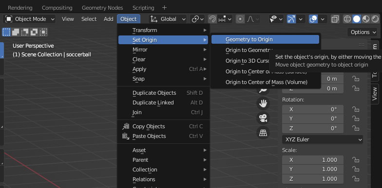
Task: Click the lock icon beside Rotation Y
Action: [356, 119]
